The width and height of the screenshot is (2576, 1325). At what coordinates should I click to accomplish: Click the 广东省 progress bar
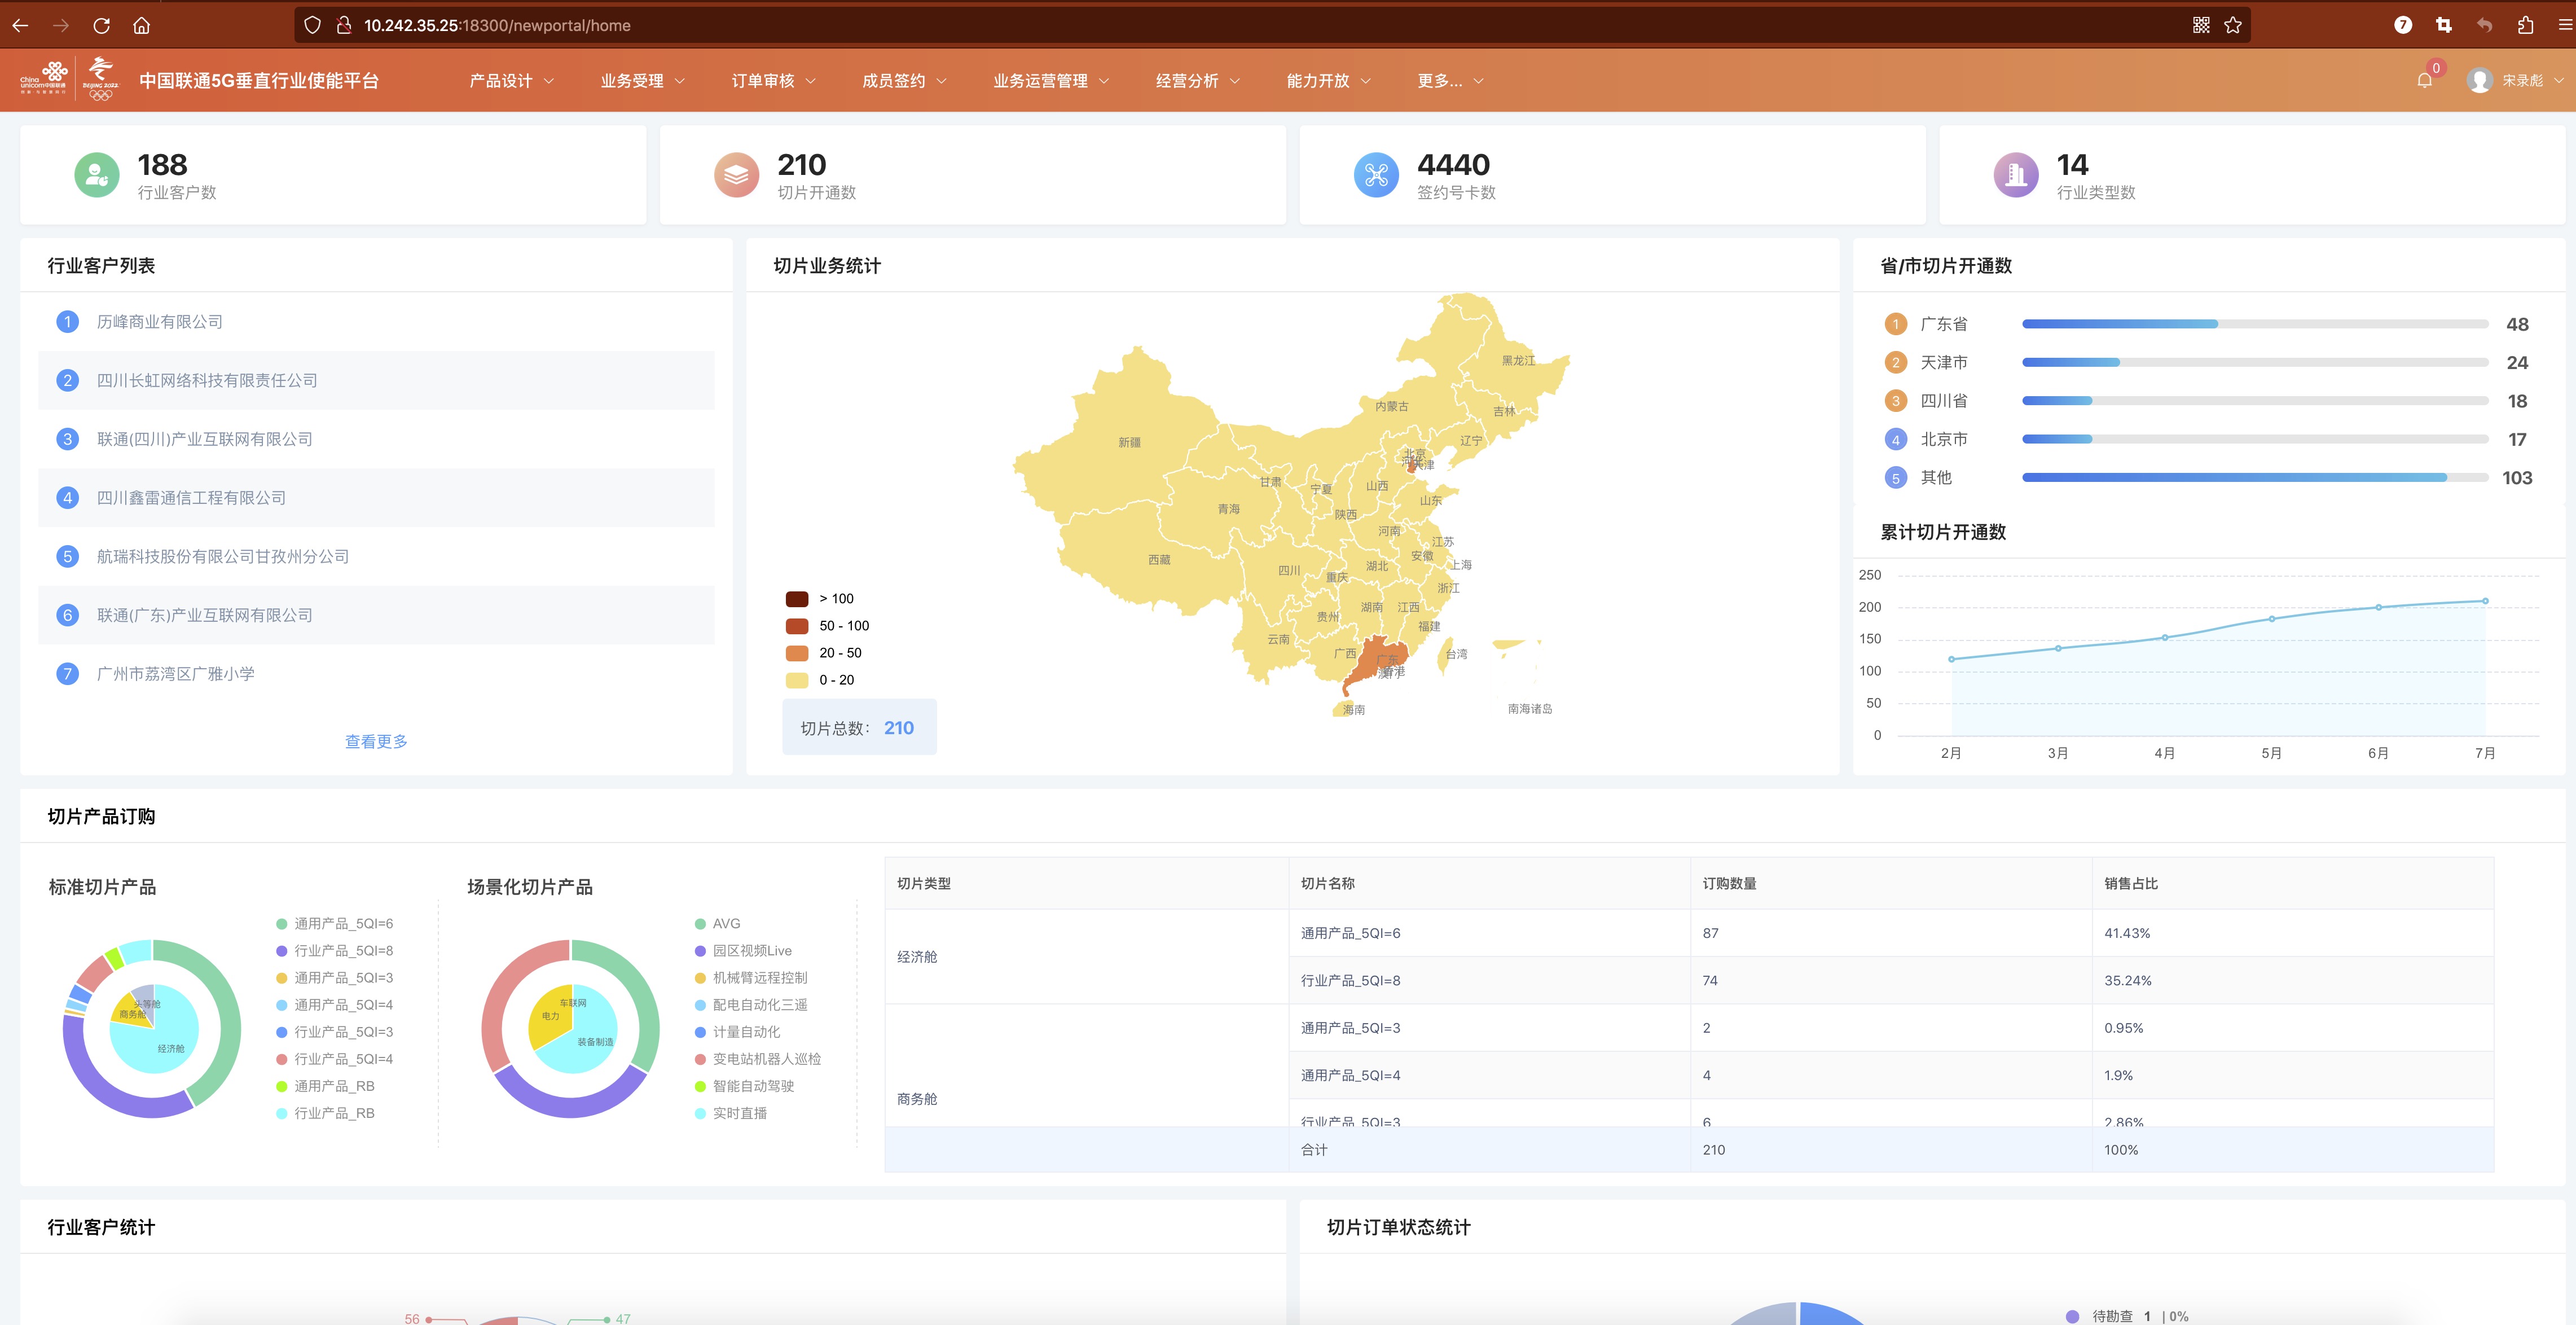[2255, 324]
